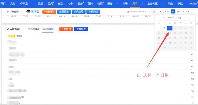Select the 周 granularity button
This screenshot has height=105, width=198.
[x=178, y=11]
